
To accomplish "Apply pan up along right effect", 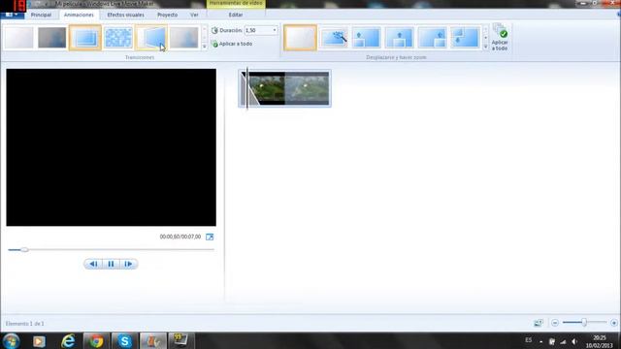I will (432, 38).
